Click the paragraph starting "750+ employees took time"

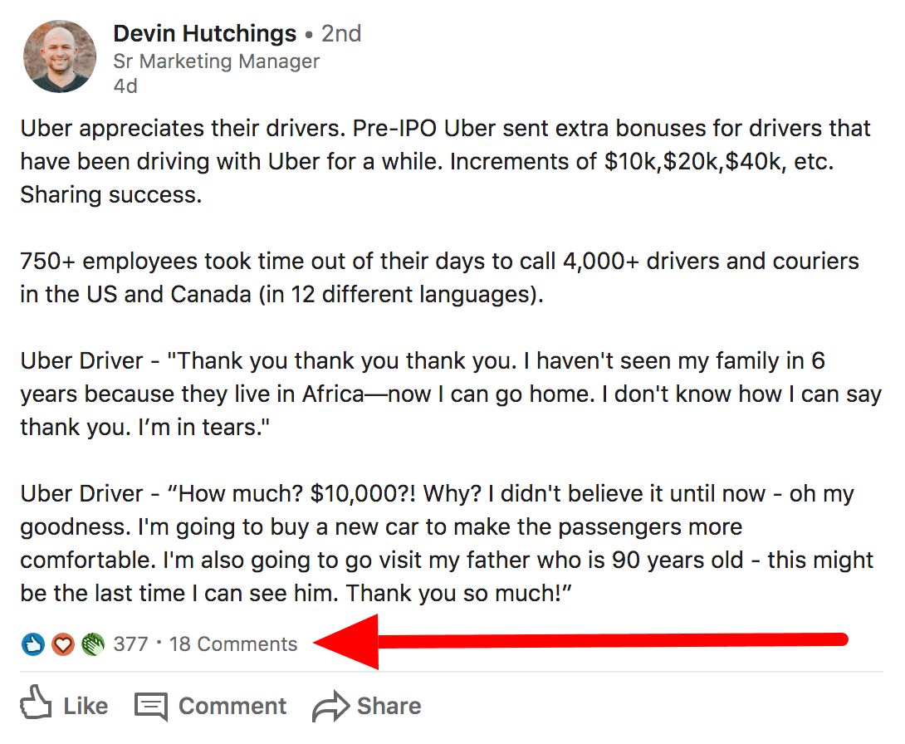tap(439, 277)
